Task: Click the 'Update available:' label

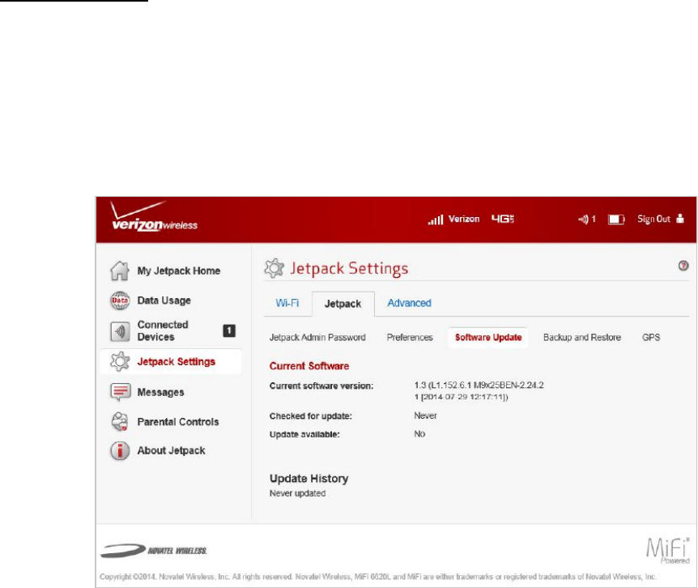Action: pos(304,434)
